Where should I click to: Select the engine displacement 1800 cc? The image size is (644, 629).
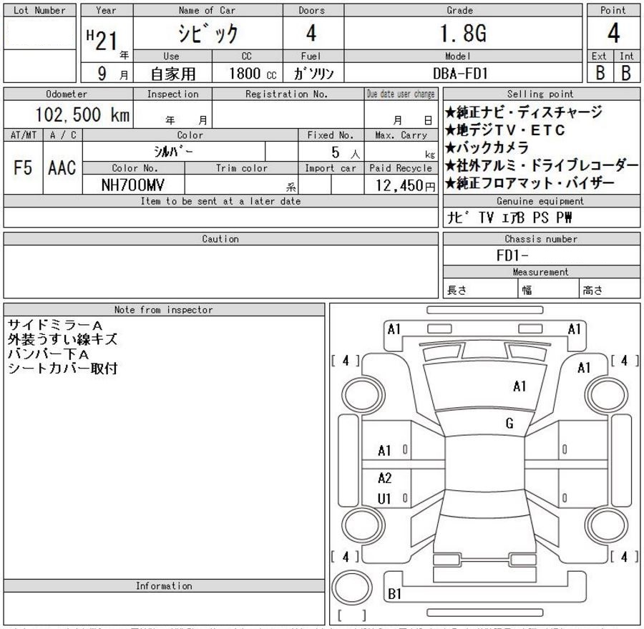tap(253, 74)
